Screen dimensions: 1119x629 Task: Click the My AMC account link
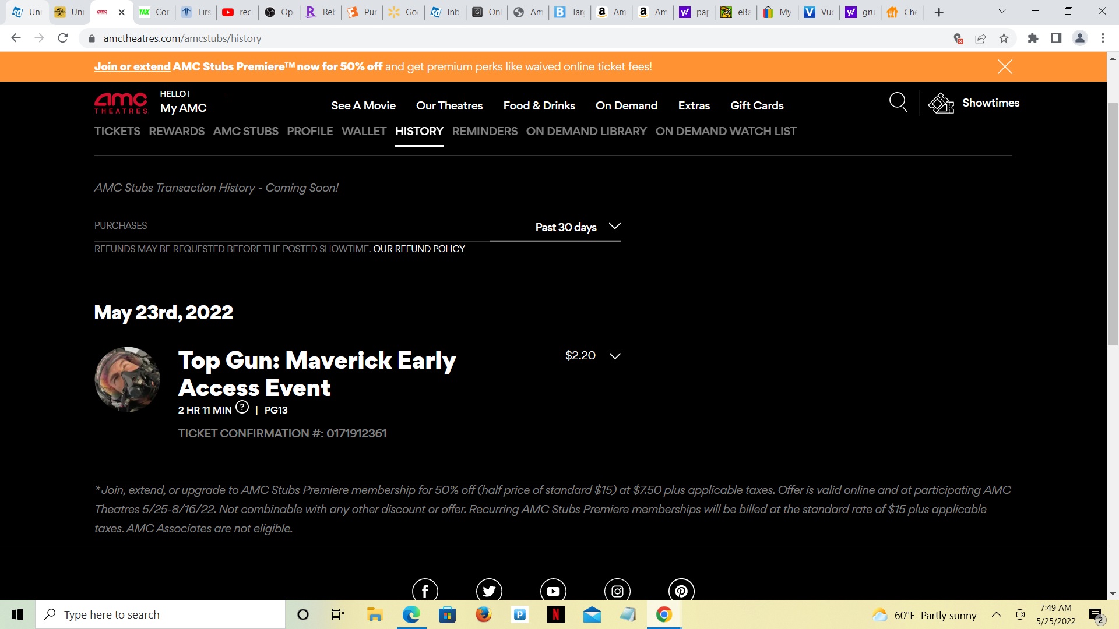(183, 108)
